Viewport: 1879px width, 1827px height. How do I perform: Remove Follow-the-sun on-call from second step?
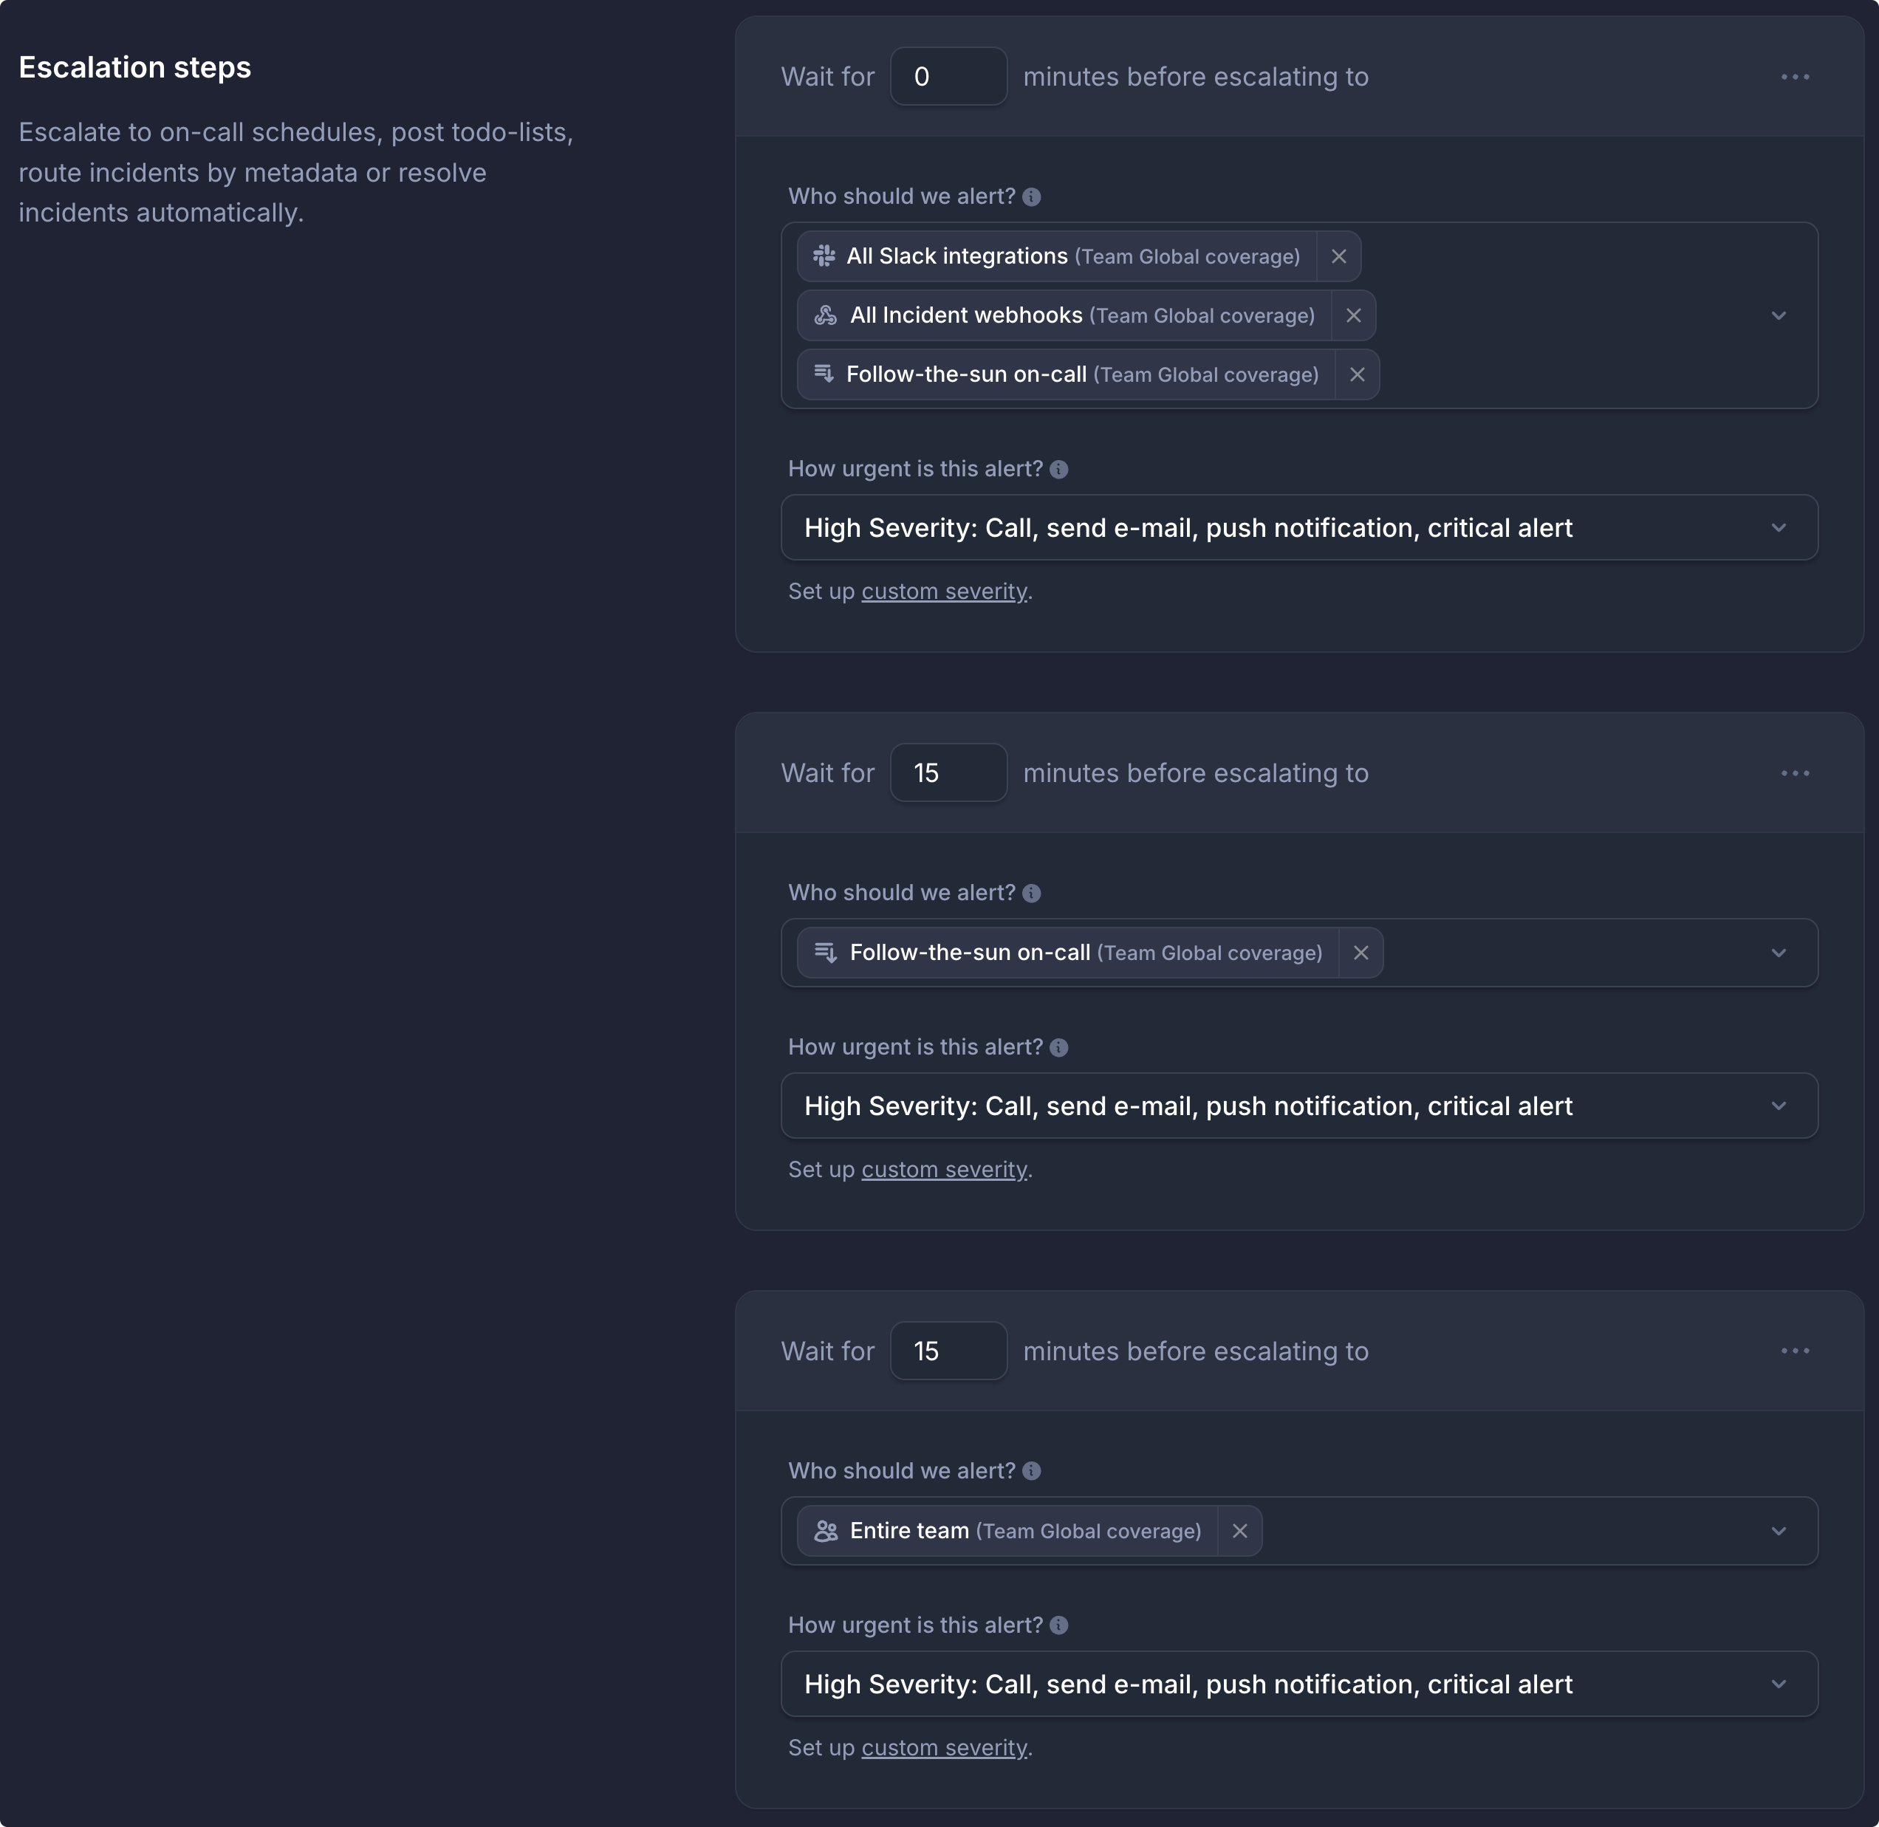pyautogui.click(x=1361, y=953)
